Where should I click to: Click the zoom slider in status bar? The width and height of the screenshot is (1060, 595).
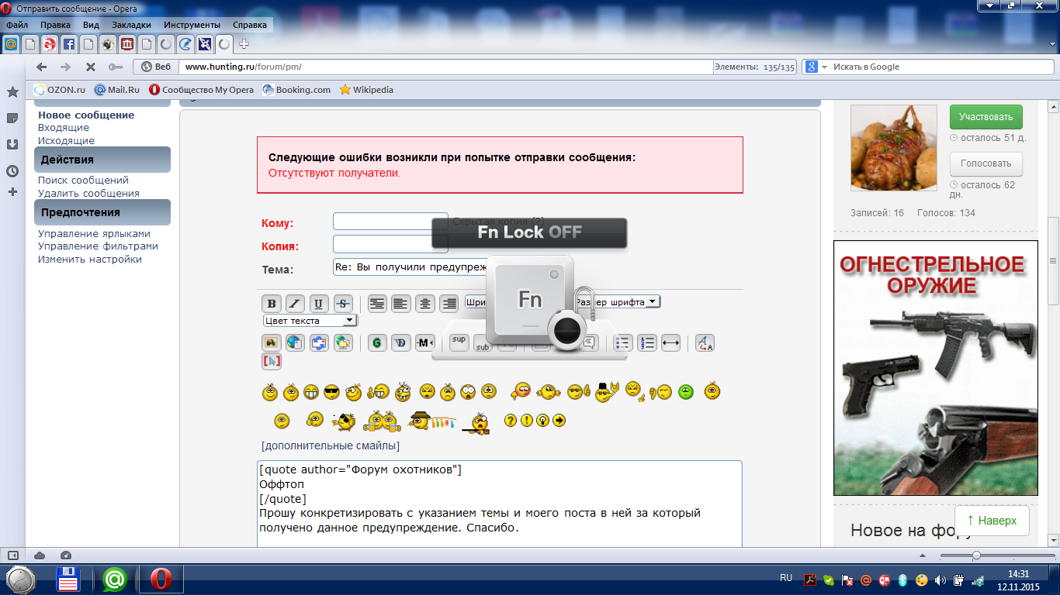(x=976, y=555)
